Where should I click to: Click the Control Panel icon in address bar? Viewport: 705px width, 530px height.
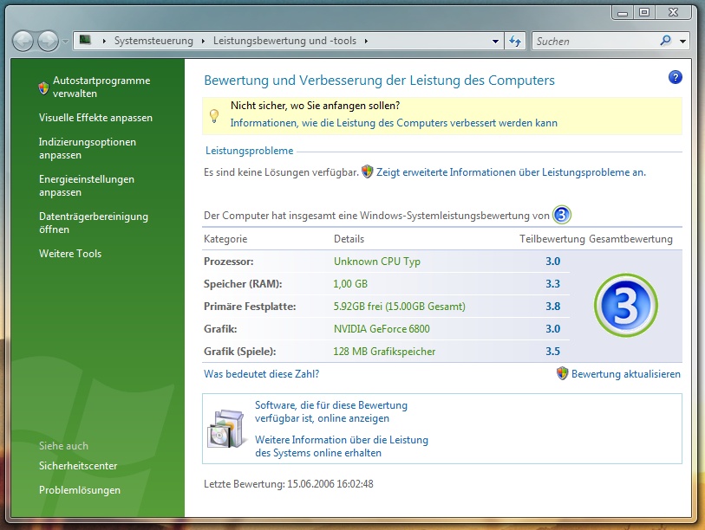86,41
